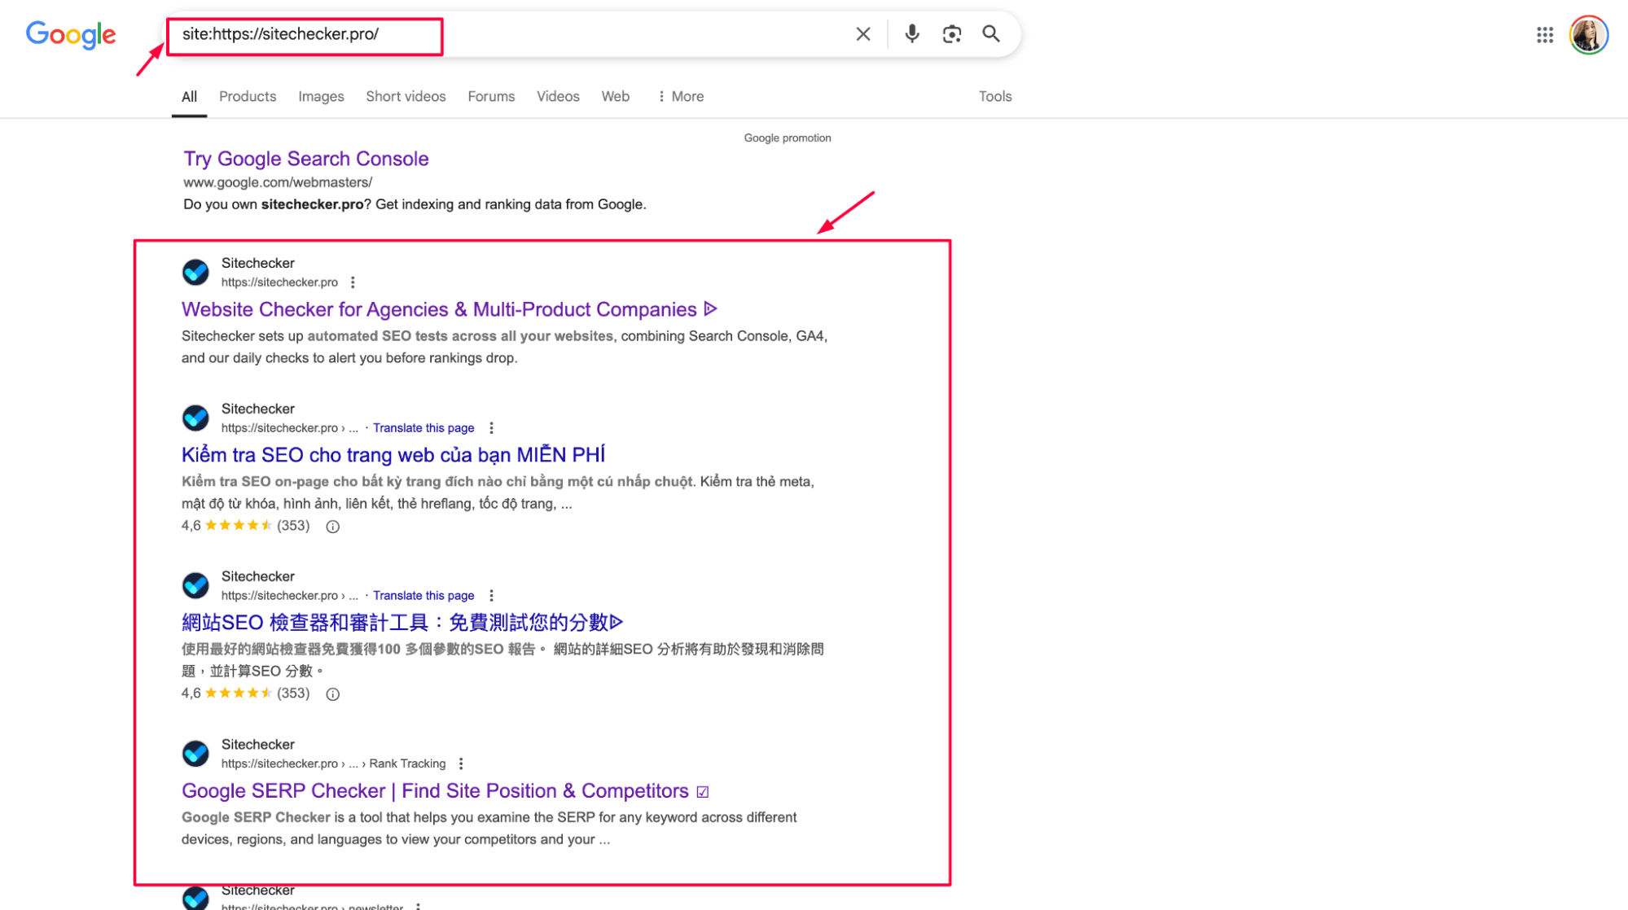The width and height of the screenshot is (1628, 910).
Task: Clear the search box with X icon
Action: coord(863,34)
